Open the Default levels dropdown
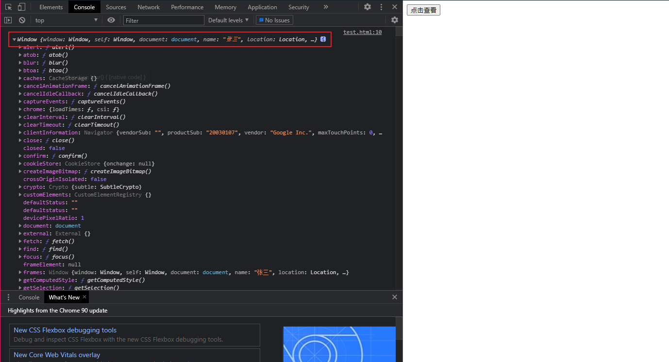 click(x=228, y=20)
